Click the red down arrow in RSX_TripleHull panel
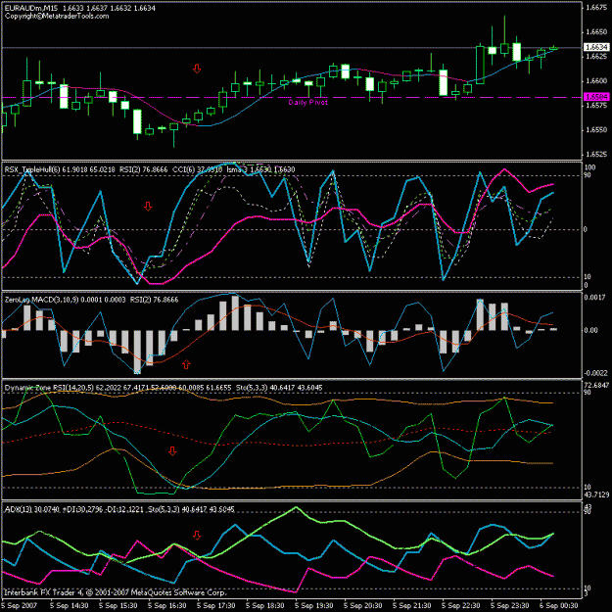The image size is (612, 612). pos(148,206)
